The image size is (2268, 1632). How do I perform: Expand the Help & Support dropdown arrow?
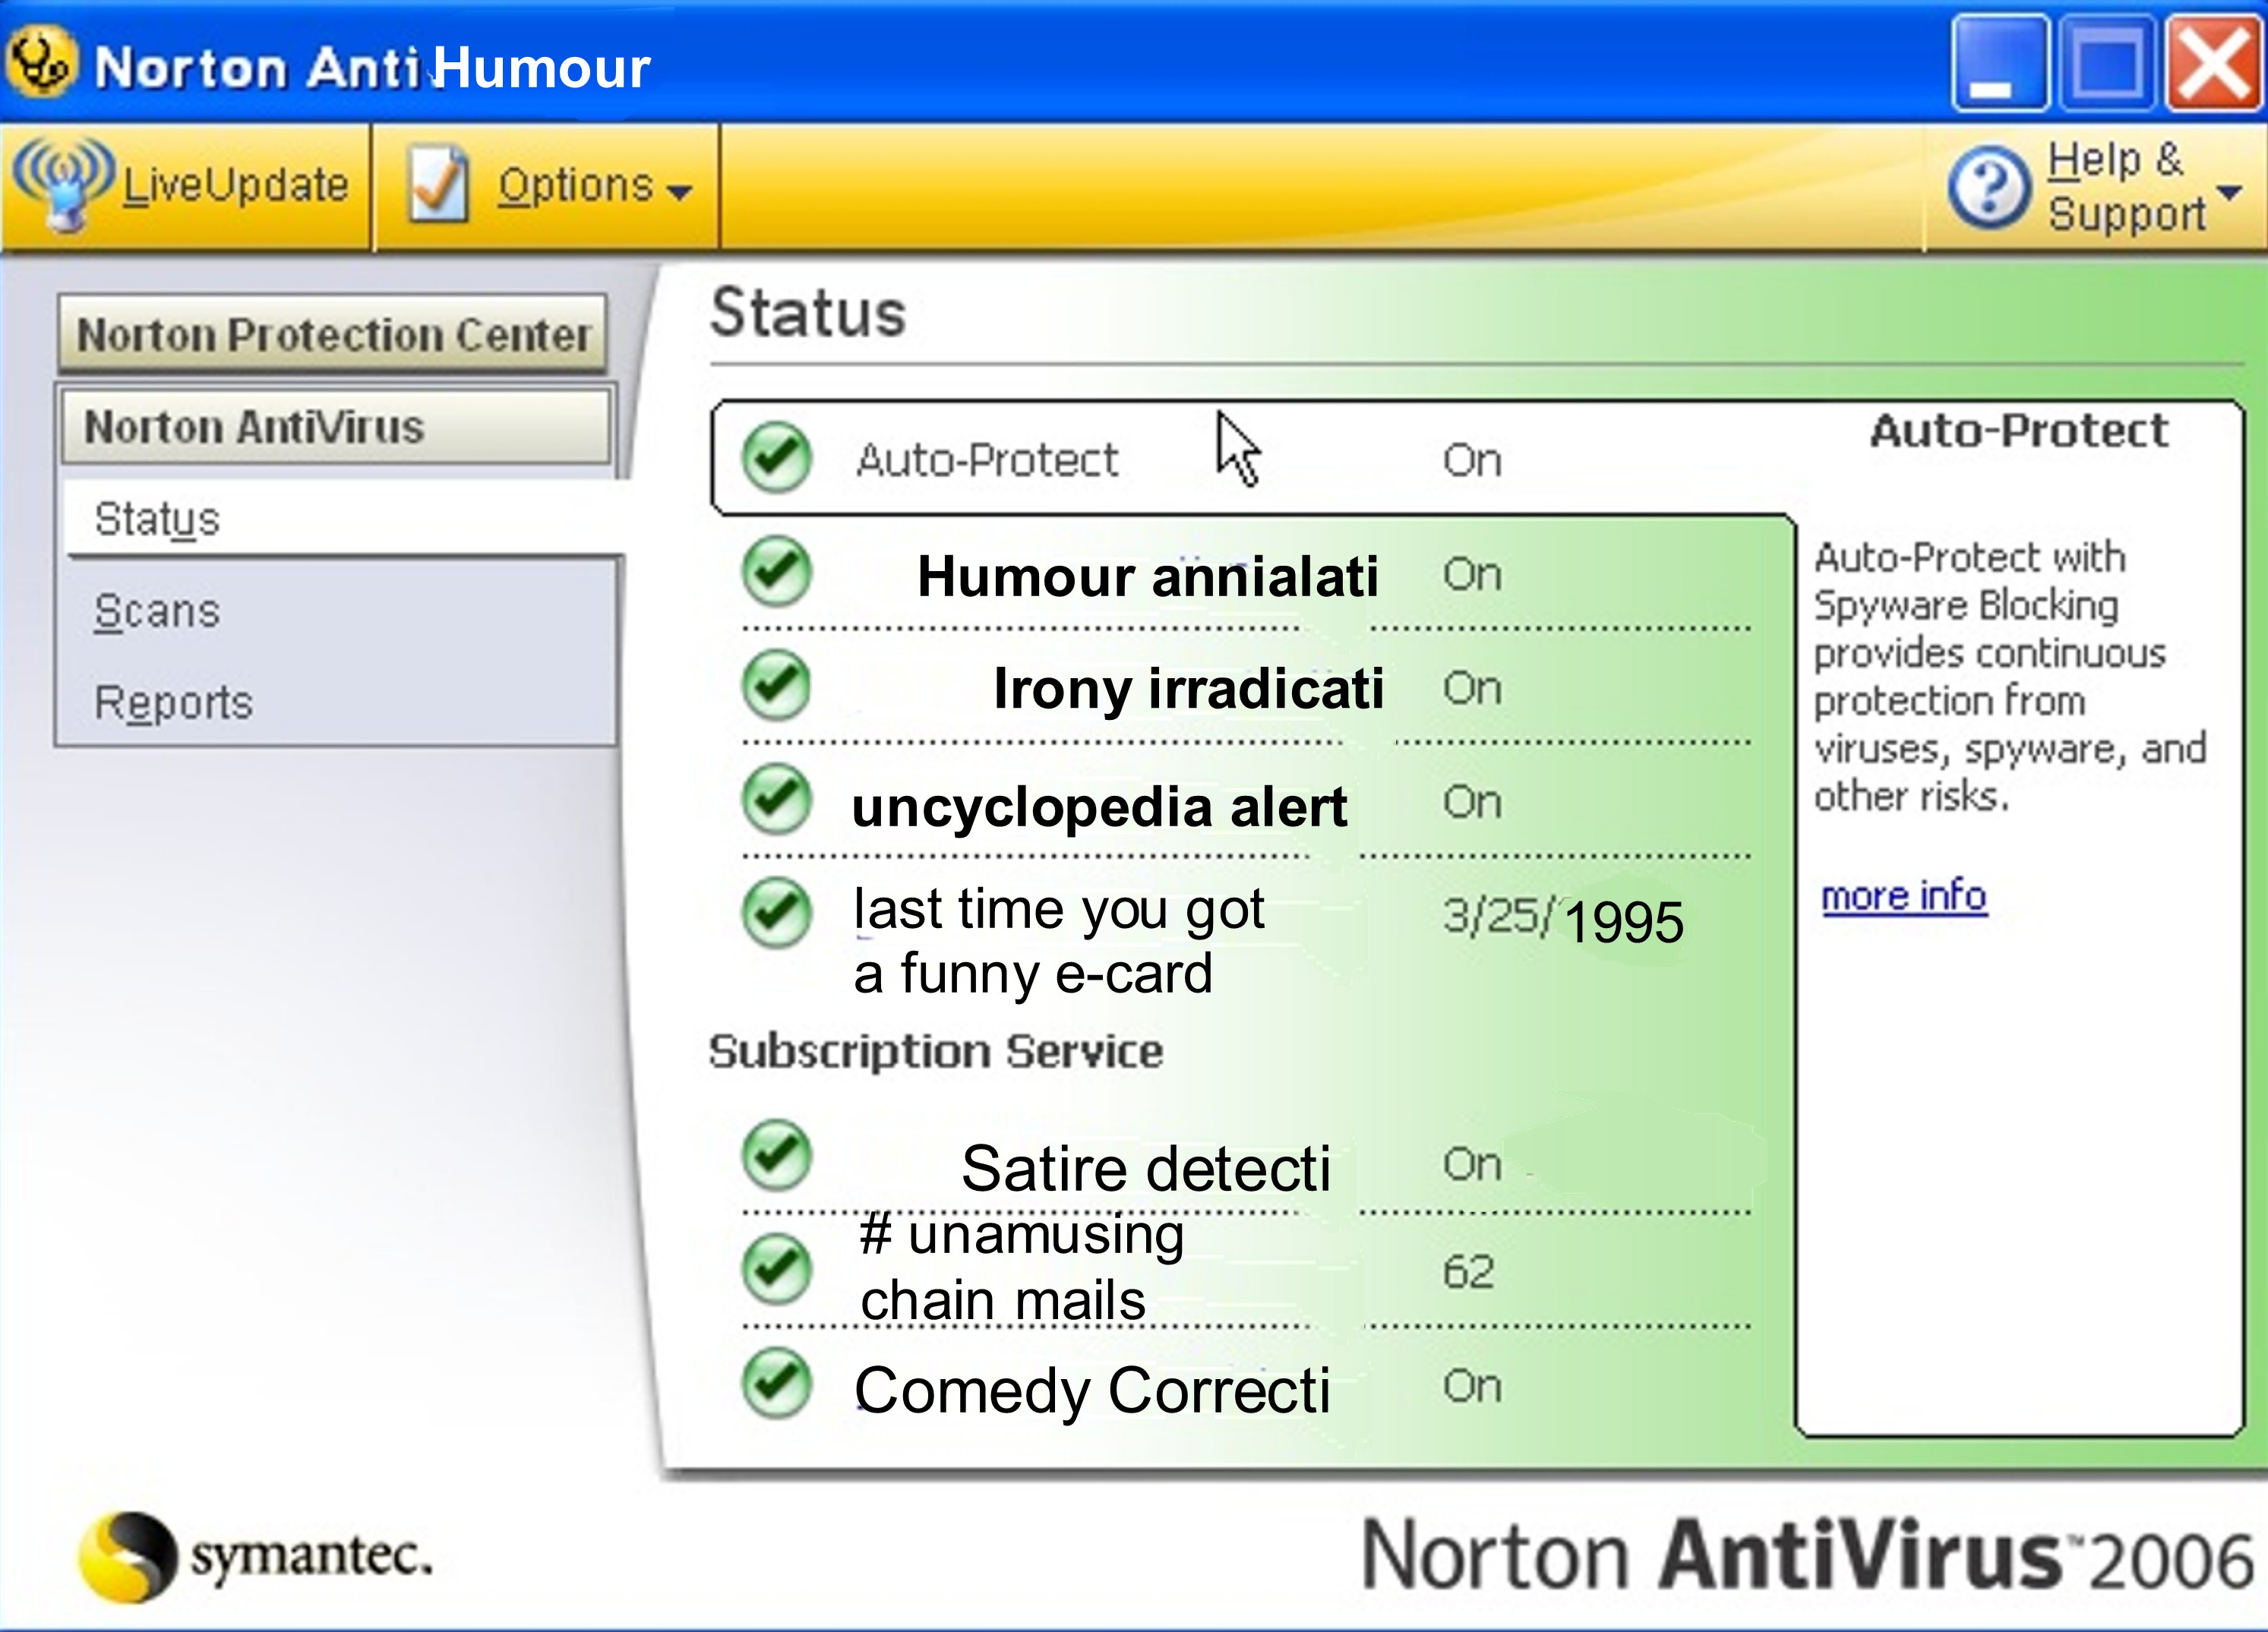[x=2229, y=191]
